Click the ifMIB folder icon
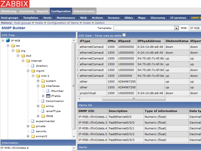This screenshot has height=151, width=201. tap(43, 116)
